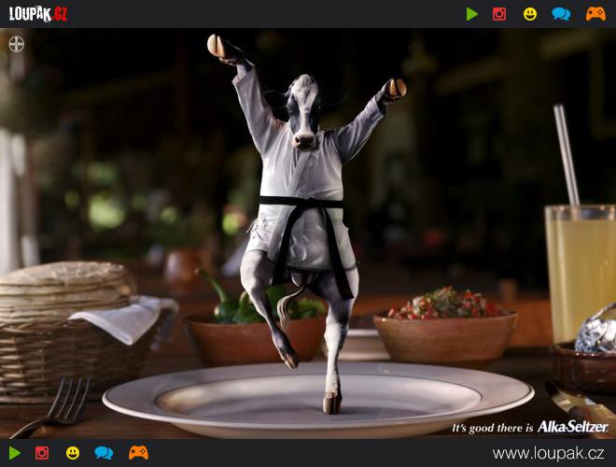Open the chat bubbles icon in bottom bar

click(104, 453)
